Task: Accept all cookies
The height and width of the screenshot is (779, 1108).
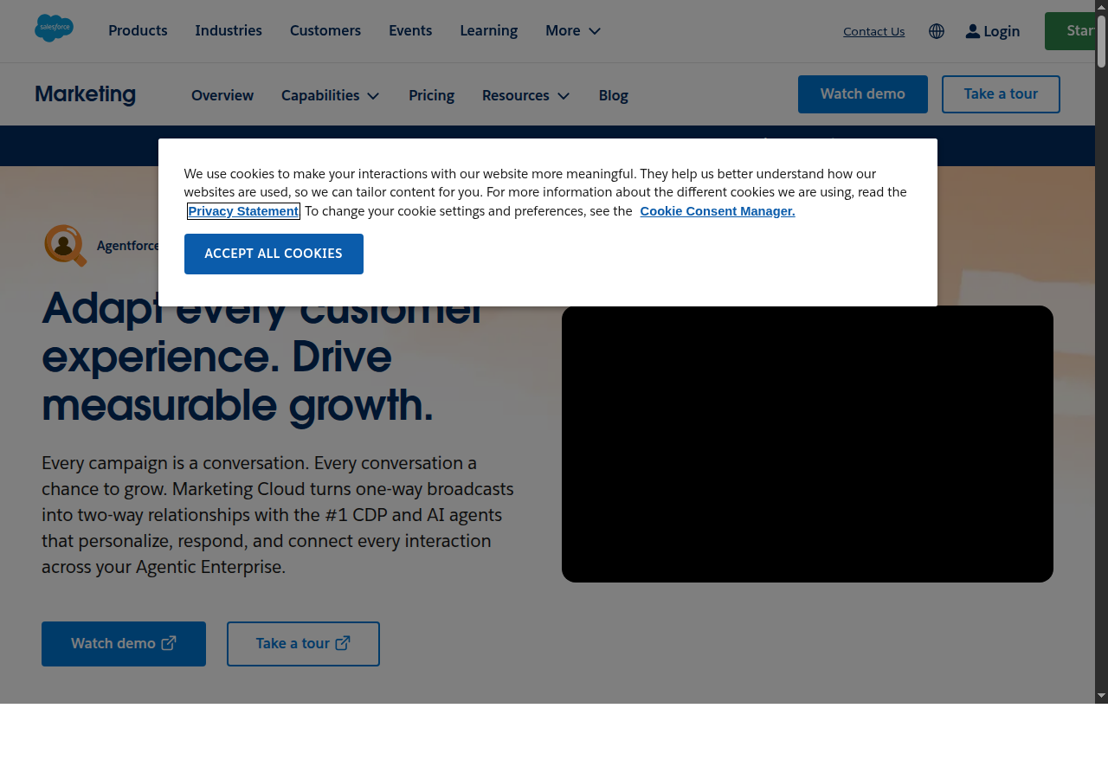Action: (x=274, y=254)
